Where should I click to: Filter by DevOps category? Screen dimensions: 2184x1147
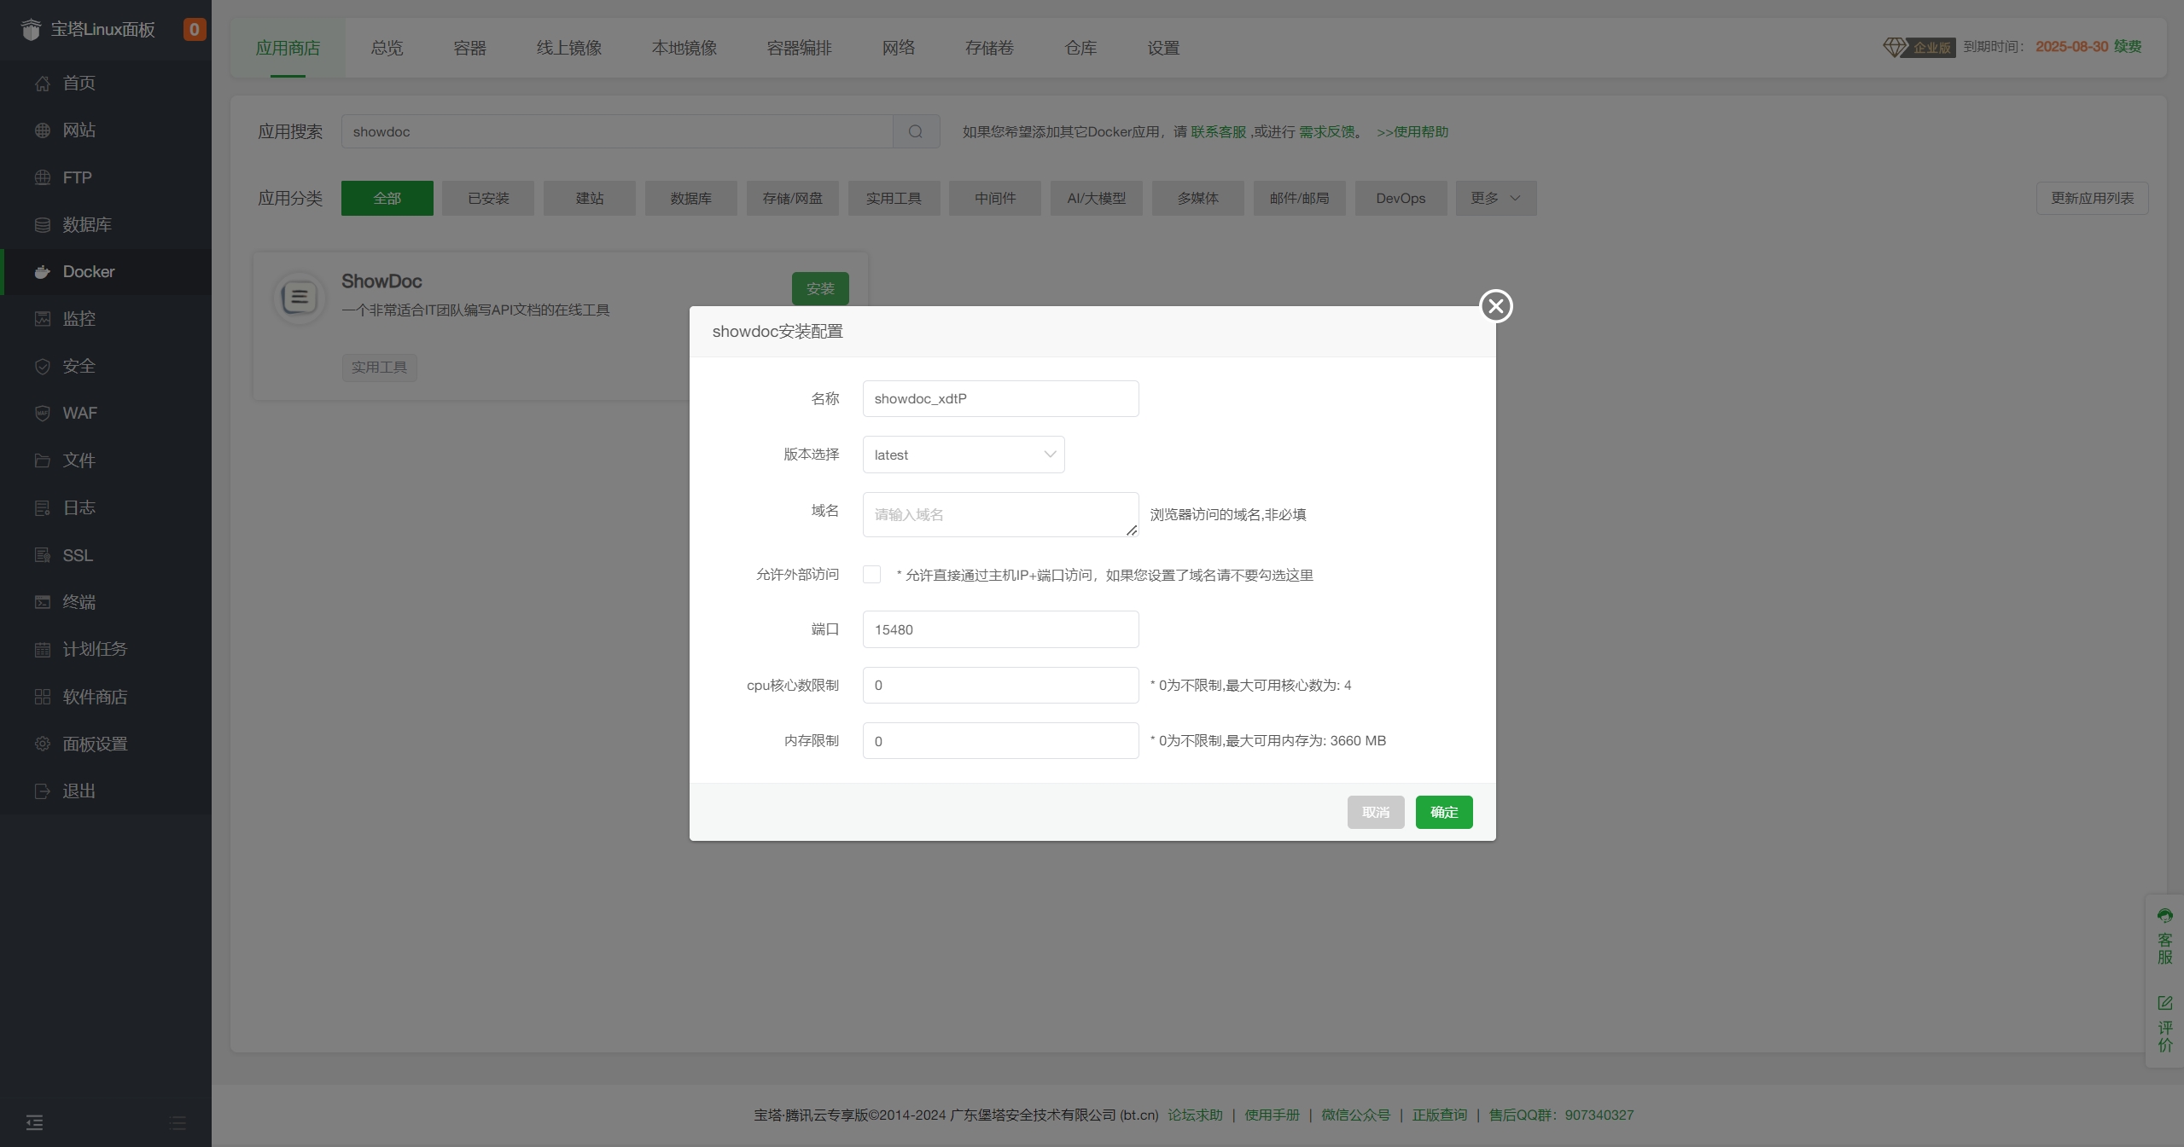(1401, 198)
